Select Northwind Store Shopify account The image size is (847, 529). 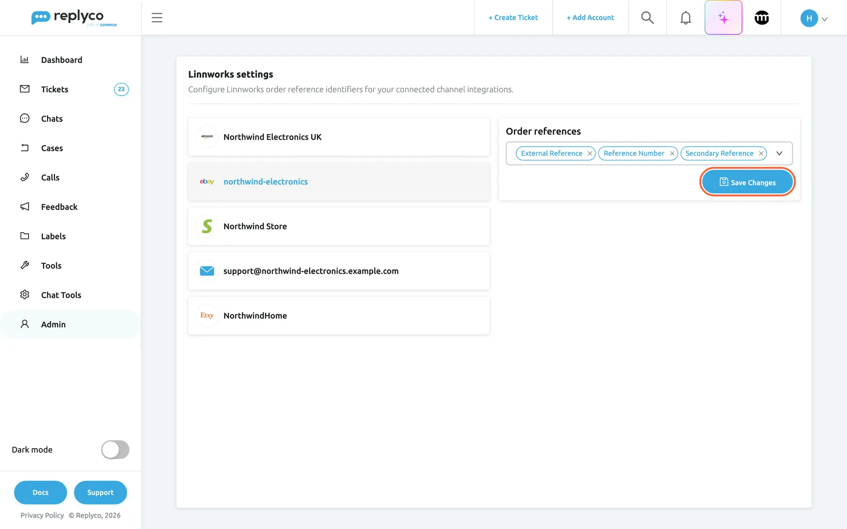339,226
